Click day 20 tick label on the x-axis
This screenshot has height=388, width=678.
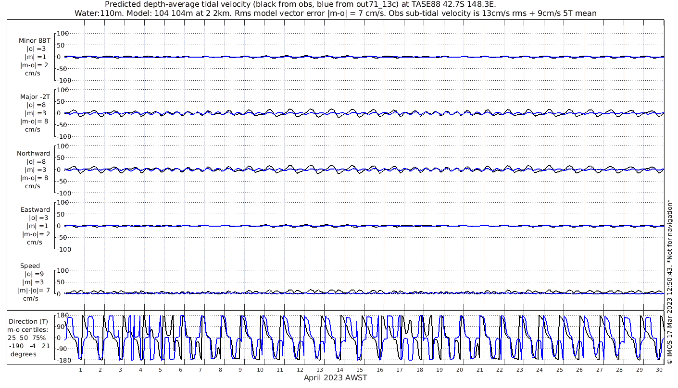460,370
